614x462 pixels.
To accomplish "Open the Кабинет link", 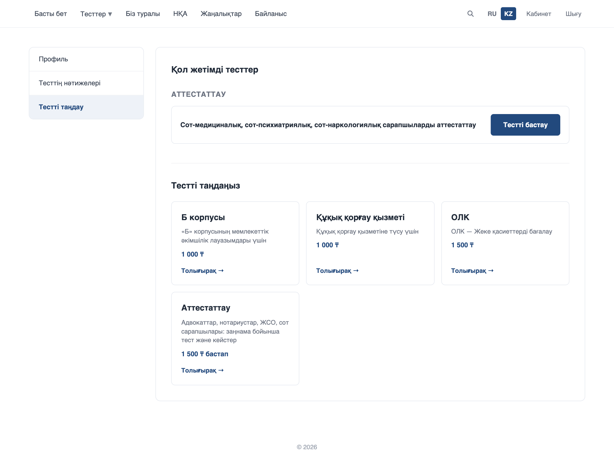I will (539, 14).
